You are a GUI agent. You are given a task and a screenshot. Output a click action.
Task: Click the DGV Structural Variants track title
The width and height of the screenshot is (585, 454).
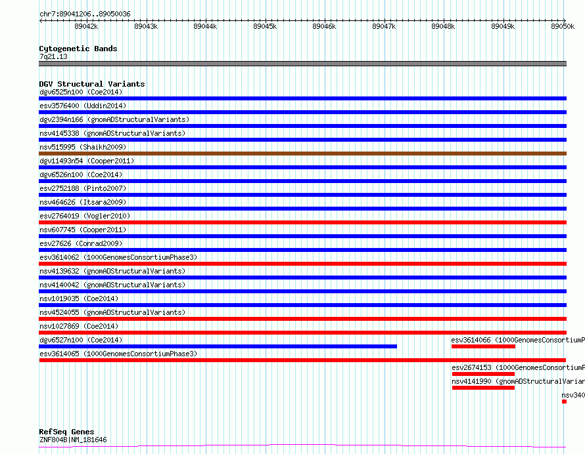pos(92,84)
